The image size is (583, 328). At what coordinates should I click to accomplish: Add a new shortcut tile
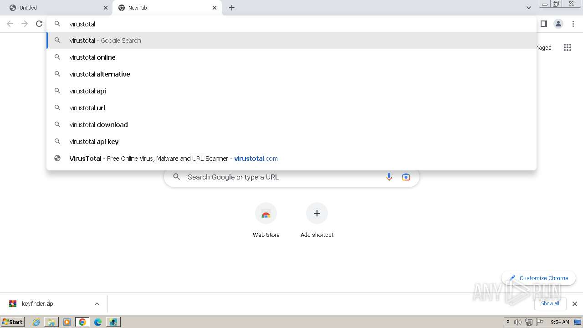coord(317,221)
